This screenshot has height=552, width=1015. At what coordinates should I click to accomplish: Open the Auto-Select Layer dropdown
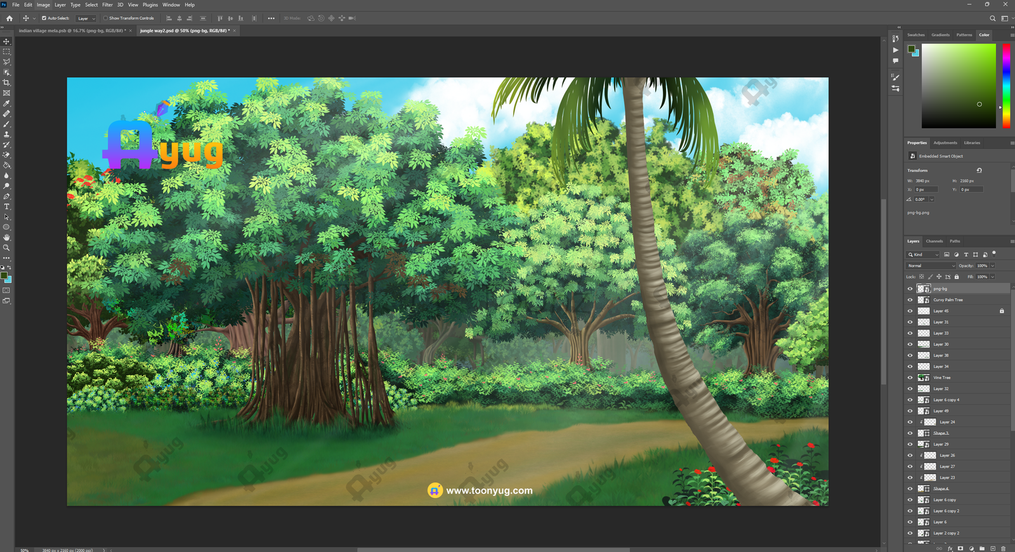[x=86, y=18]
